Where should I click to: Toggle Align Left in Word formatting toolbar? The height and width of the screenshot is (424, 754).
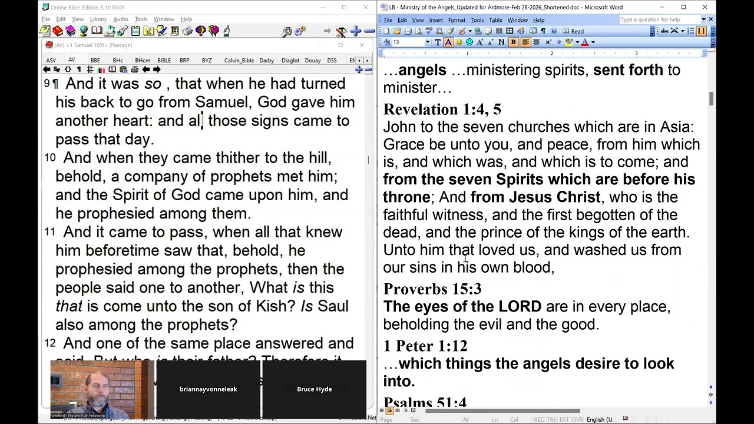[x=525, y=42]
